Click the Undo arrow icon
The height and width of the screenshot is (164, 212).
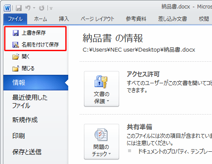point(28,8)
